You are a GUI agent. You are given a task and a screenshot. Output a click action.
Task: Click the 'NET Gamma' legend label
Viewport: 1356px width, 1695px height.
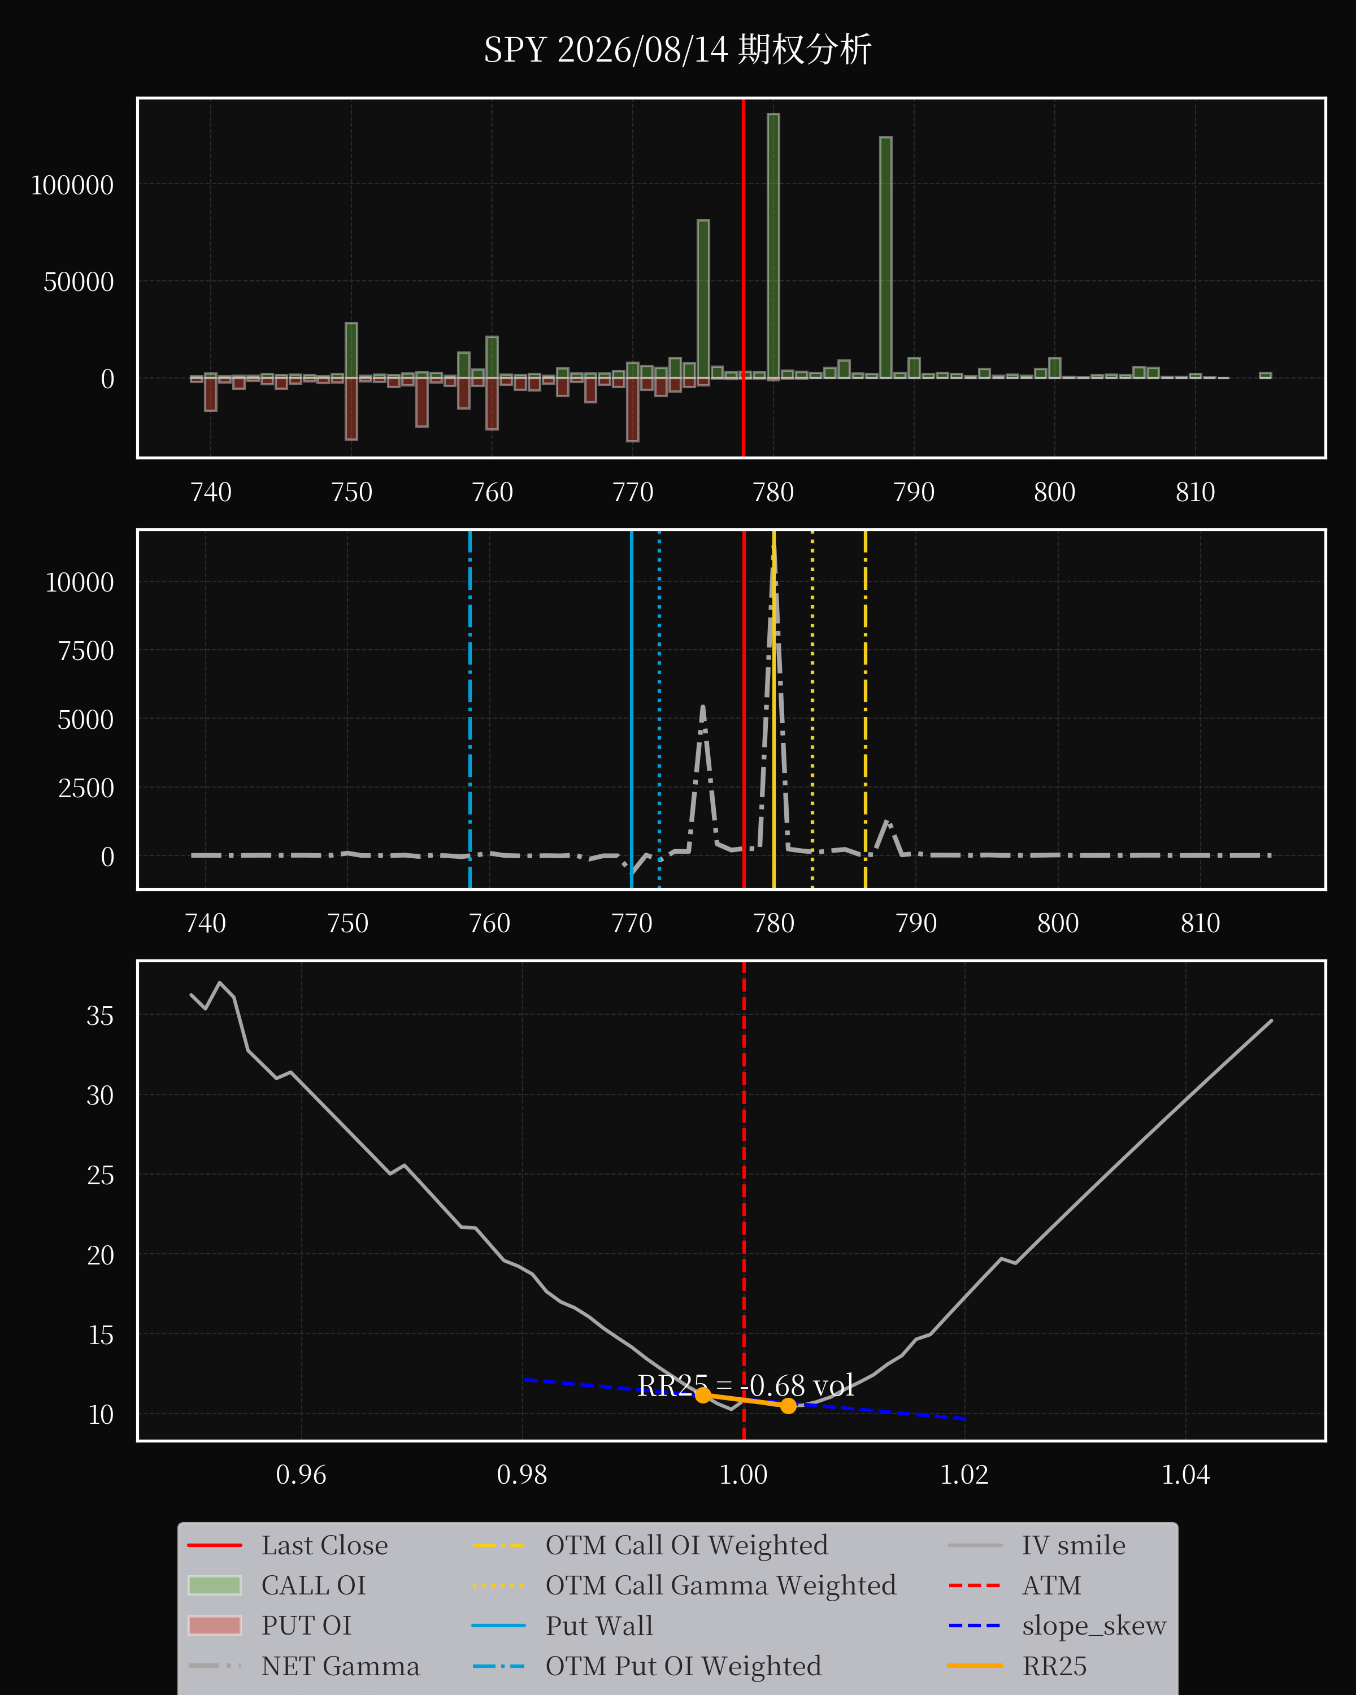340,1666
